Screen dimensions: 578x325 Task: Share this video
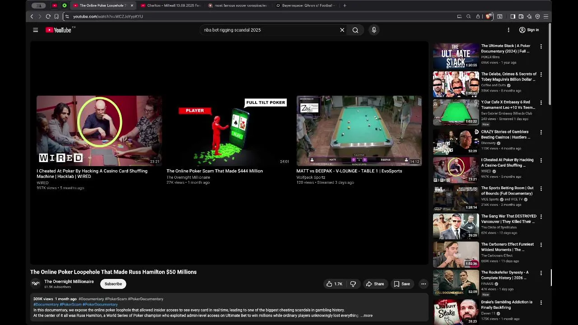click(x=375, y=284)
